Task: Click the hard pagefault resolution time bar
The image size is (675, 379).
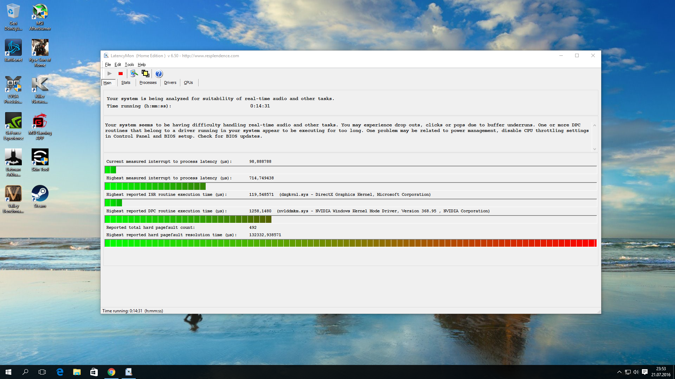Action: click(351, 243)
